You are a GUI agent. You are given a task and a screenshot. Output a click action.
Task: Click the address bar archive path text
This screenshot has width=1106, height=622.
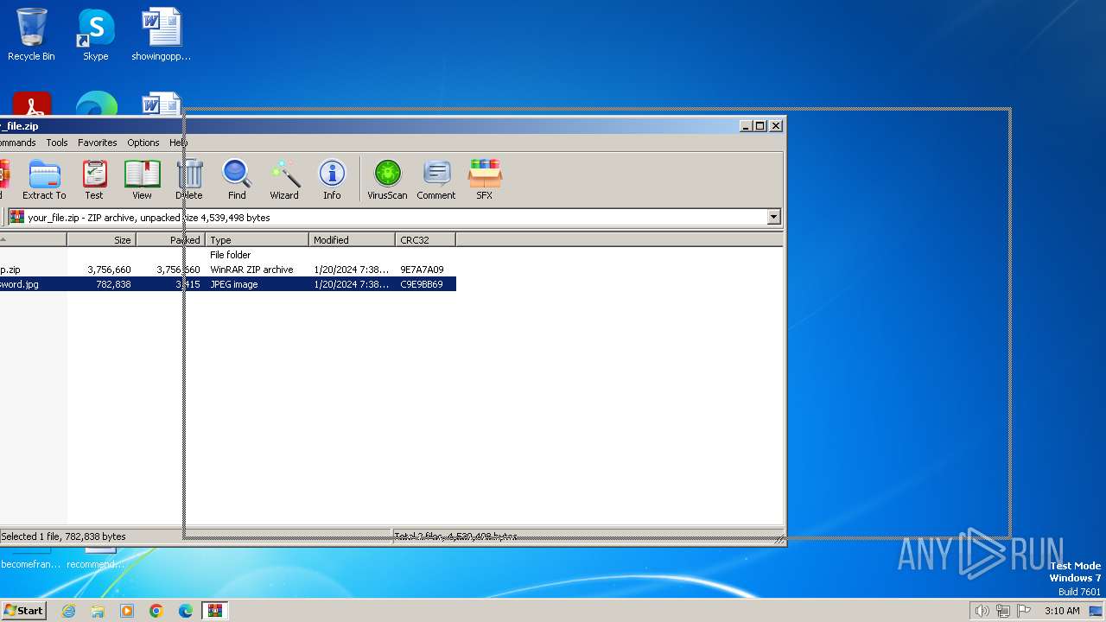tap(149, 218)
